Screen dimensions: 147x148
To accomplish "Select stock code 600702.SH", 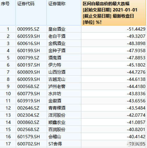I will click(29, 144).
